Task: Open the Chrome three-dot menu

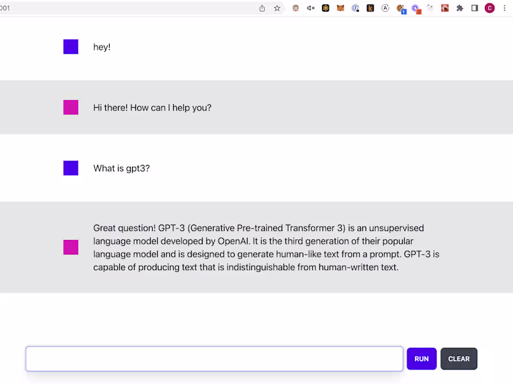Action: [x=504, y=8]
